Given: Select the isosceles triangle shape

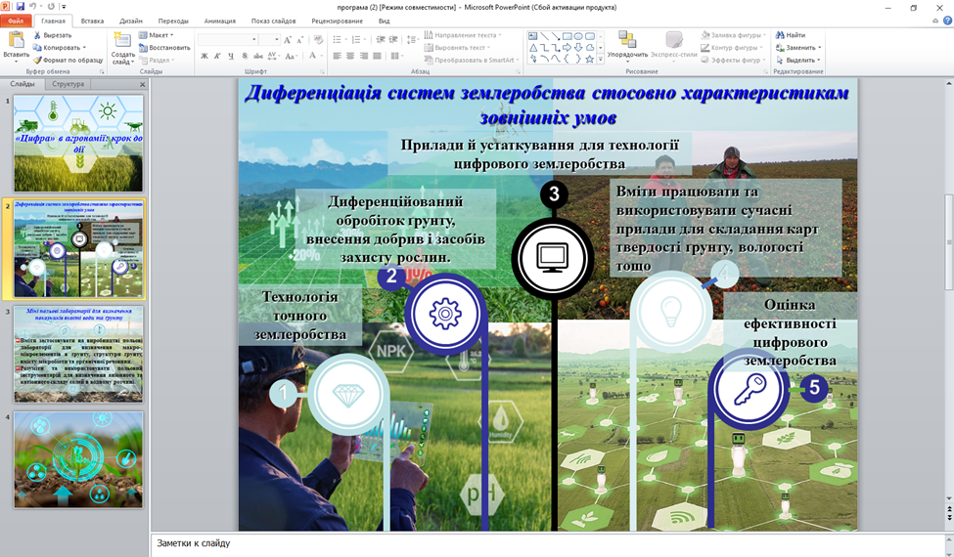Looking at the screenshot, I should (533, 47).
